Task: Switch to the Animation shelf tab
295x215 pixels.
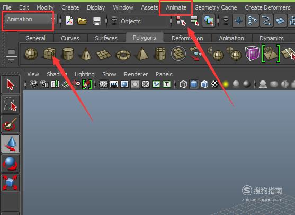Action: coord(231,38)
